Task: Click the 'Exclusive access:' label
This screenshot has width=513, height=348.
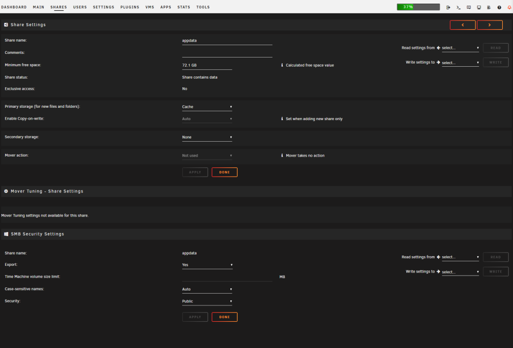Action: (19, 89)
